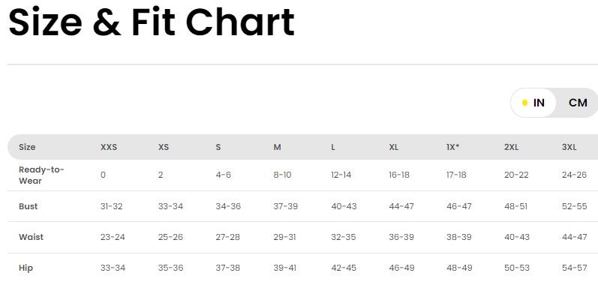
Task: Click the M bust value 37-39
Action: [285, 206]
